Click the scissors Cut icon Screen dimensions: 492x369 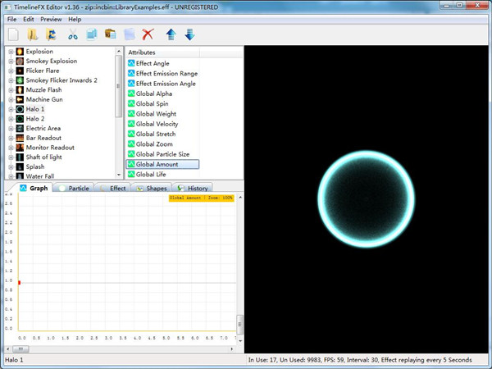tap(72, 34)
